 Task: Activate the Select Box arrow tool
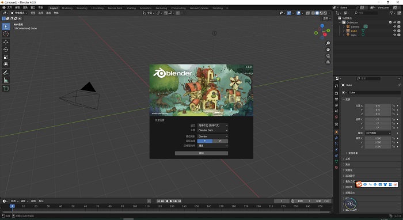(x=6, y=26)
